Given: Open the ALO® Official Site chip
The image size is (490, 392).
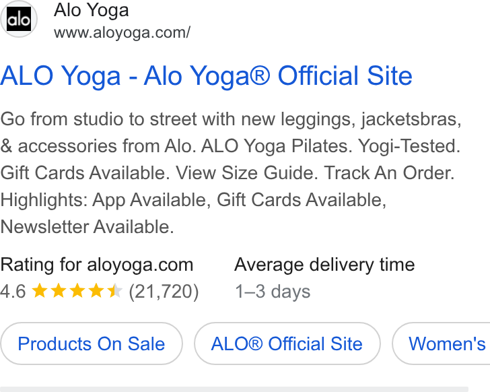Looking at the screenshot, I should click(287, 344).
